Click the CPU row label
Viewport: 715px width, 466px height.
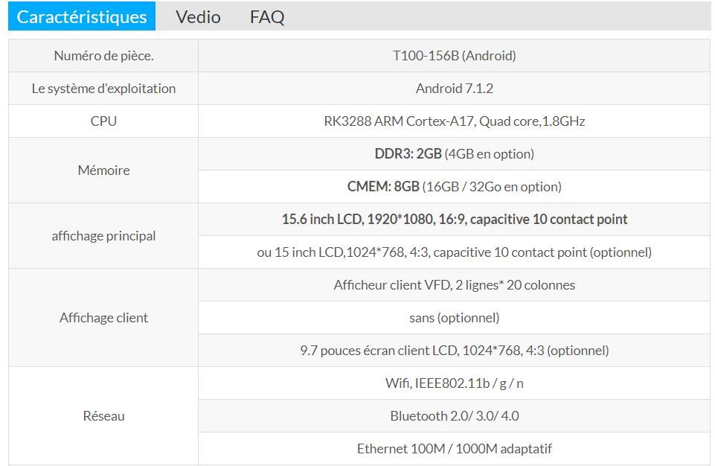pos(103,121)
